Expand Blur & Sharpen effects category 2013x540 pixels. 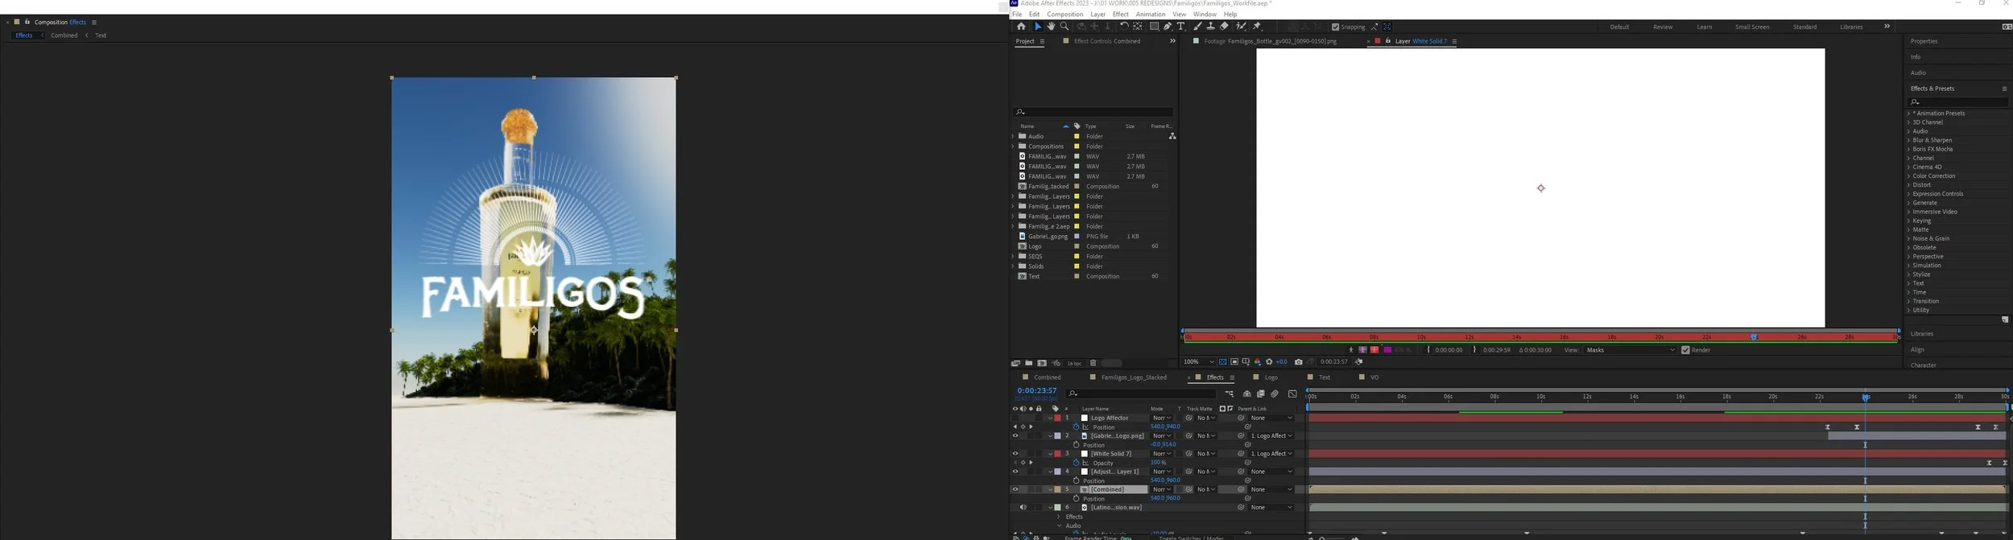tap(1908, 140)
